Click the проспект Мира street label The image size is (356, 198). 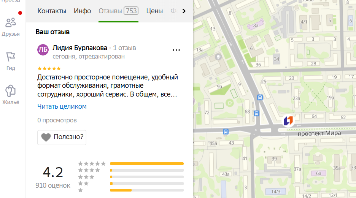pyautogui.click(x=319, y=133)
